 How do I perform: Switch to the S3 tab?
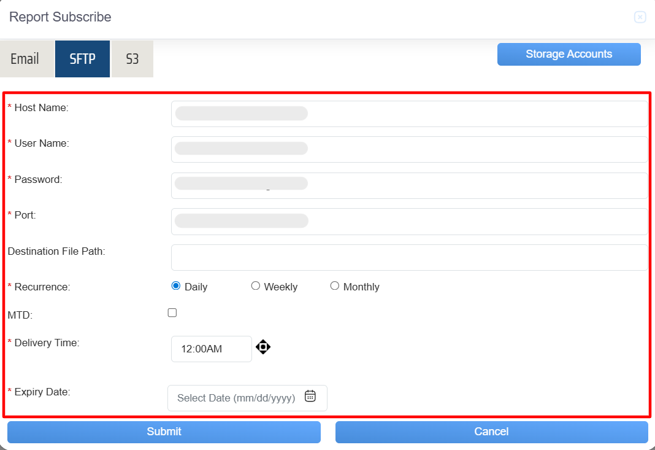tap(132, 59)
